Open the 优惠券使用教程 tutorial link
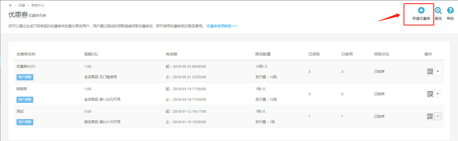 pos(222,26)
